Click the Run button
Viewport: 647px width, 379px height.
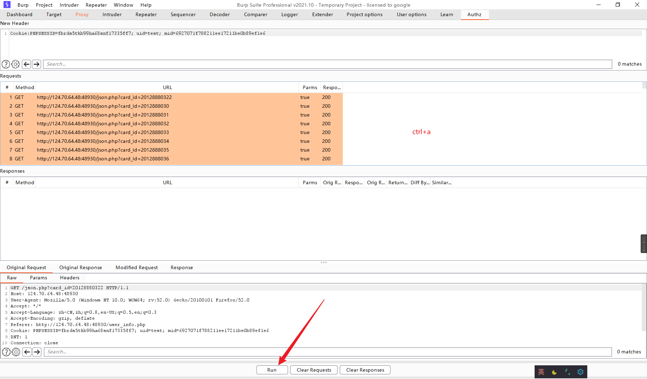tap(272, 370)
